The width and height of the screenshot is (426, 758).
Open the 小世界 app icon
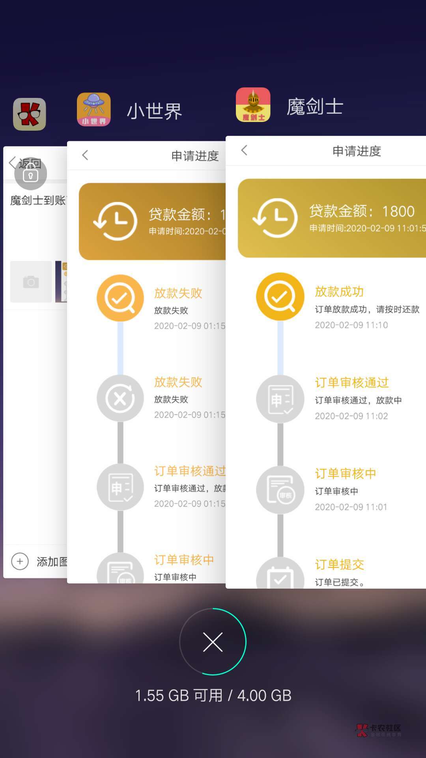pos(93,109)
